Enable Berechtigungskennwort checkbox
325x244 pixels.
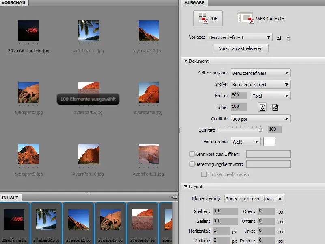point(192,164)
